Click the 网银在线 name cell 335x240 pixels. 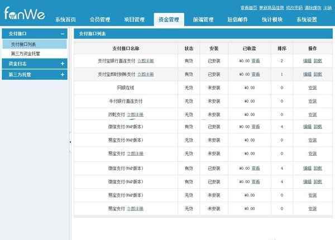tap(126, 88)
